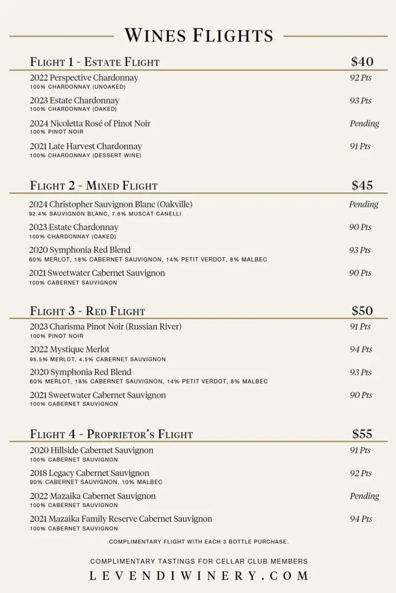Click 2022 Mystique Merlot
This screenshot has height=593, width=396.
[69, 350]
